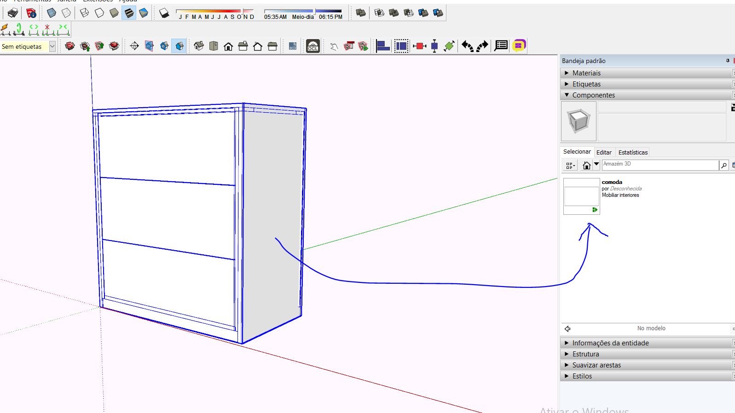Click the search magnifier button

pyautogui.click(x=723, y=165)
